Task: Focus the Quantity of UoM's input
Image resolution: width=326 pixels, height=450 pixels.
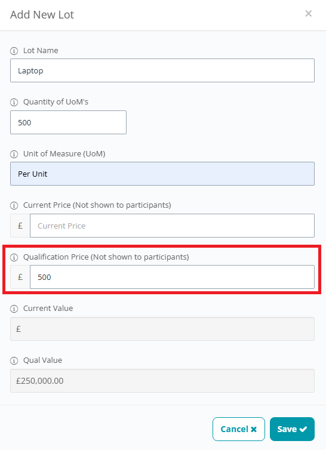Action: tap(68, 122)
